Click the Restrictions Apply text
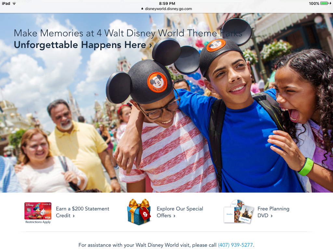Screen dimensions: 333x249 pos(38,222)
